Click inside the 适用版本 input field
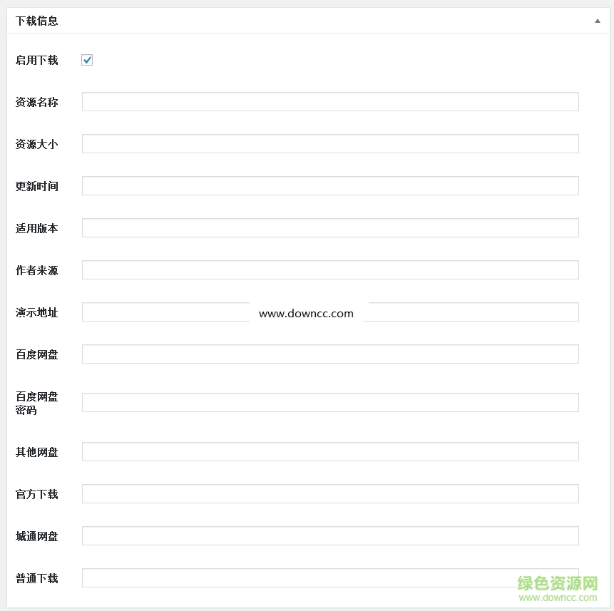The width and height of the screenshot is (614, 611). (x=329, y=227)
